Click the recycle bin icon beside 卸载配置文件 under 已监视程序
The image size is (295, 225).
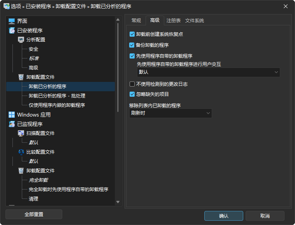coord(21,171)
